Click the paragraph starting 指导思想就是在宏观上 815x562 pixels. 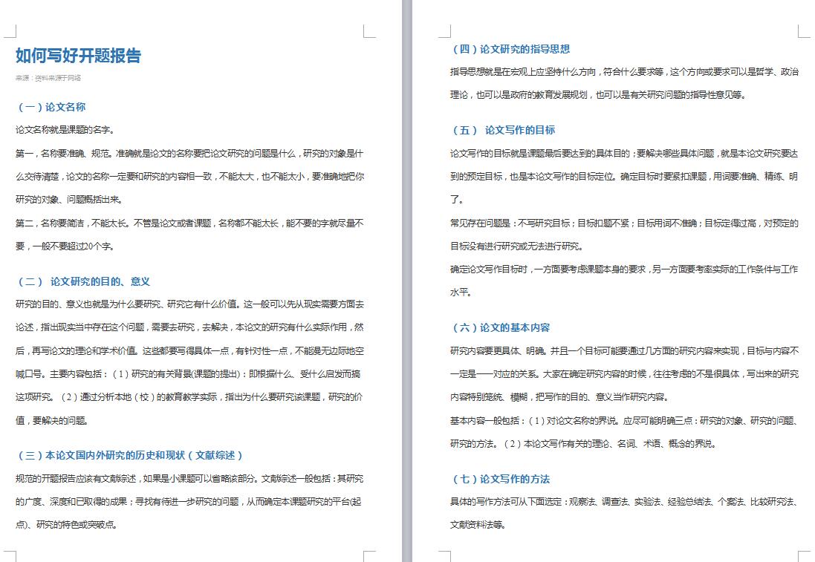624,72
